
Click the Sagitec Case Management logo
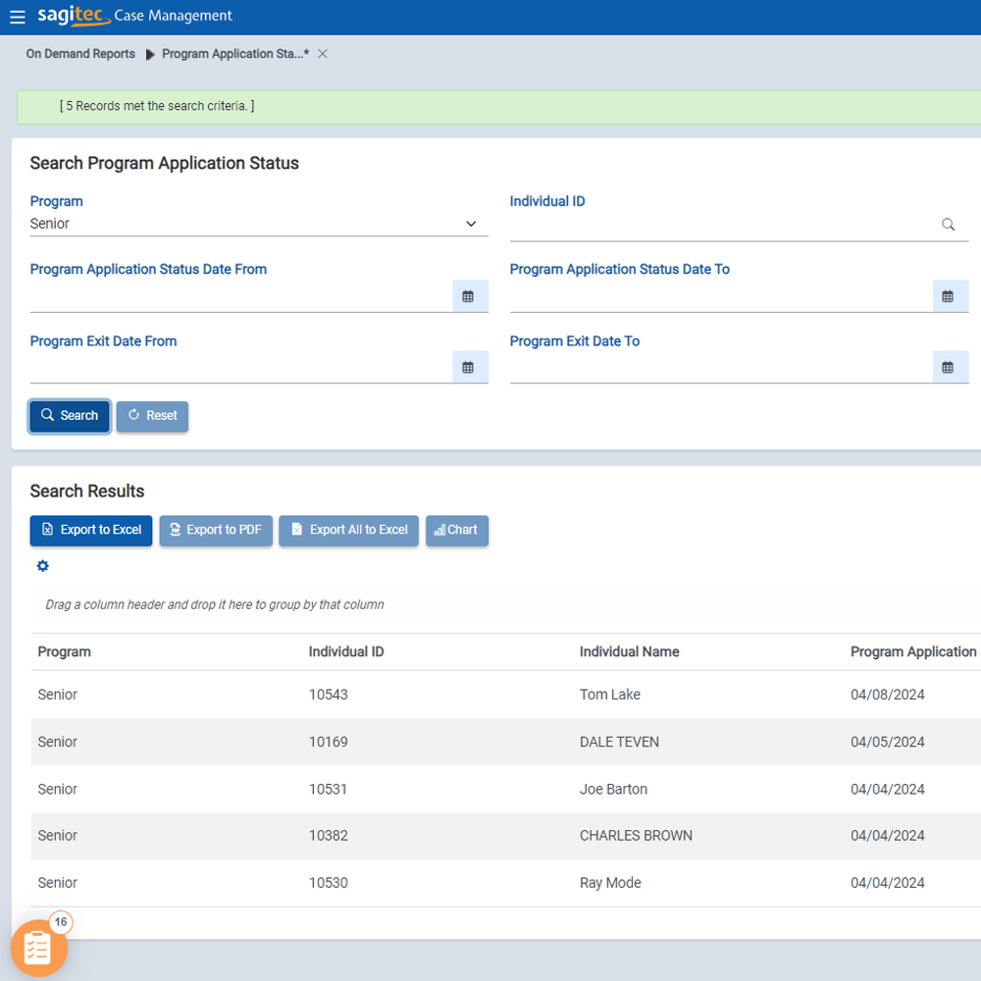pyautogui.click(x=134, y=16)
